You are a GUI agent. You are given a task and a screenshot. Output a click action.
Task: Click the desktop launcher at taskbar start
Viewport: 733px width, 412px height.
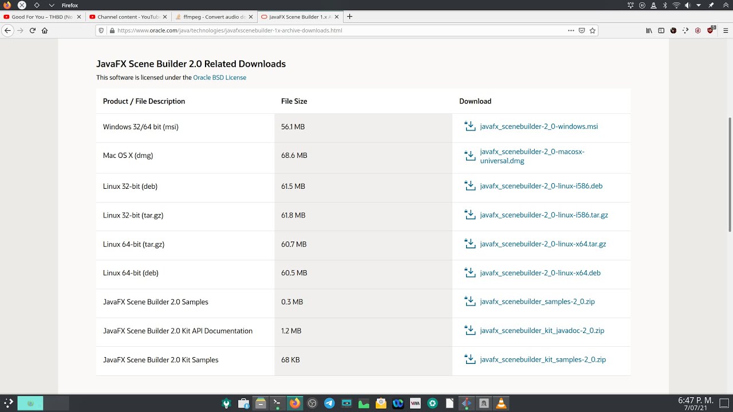point(8,403)
